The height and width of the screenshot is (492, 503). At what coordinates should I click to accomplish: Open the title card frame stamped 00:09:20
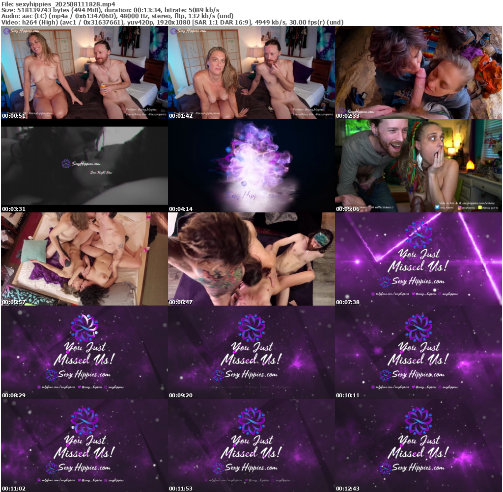click(x=251, y=352)
